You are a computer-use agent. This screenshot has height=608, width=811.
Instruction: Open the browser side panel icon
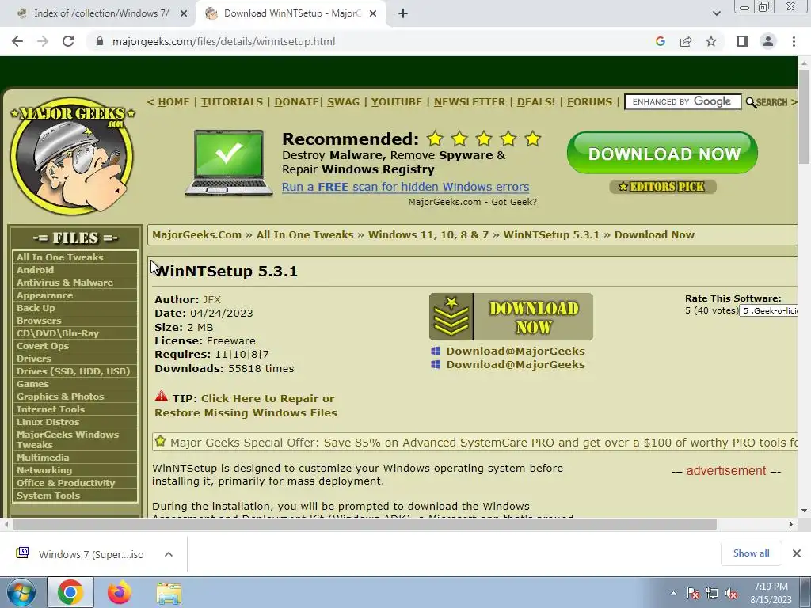[743, 41]
